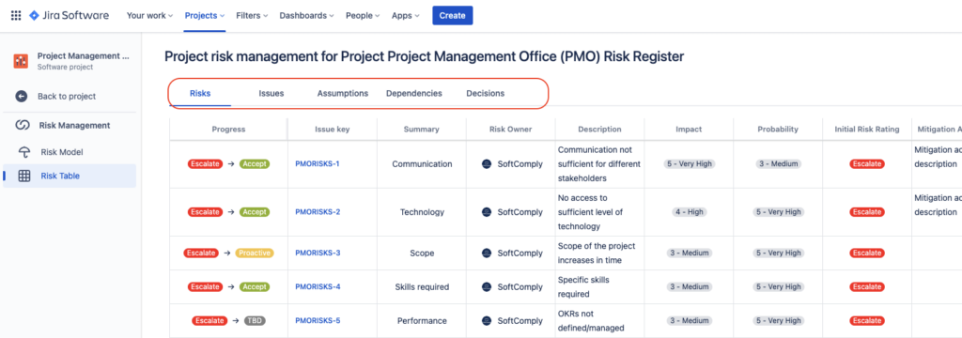Expand the Dashboards dropdown menu
This screenshot has width=962, height=338.
coord(307,15)
